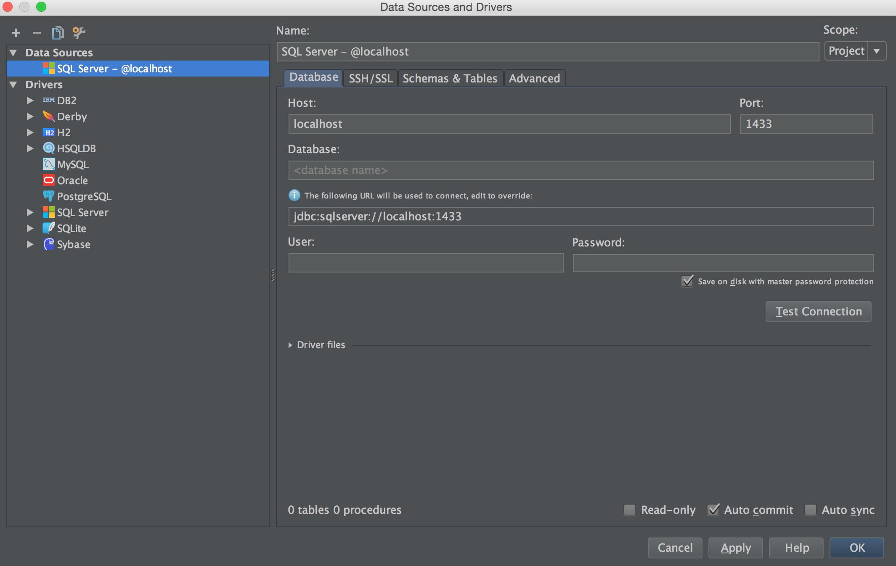
Task: Open the Schemas & Tables tab
Action: 450,78
